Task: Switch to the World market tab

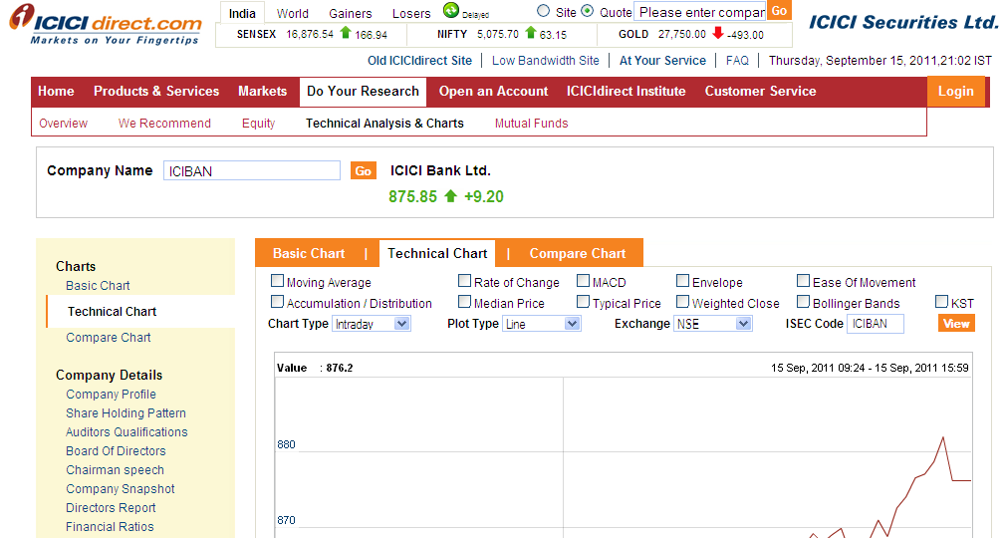Action: point(293,14)
